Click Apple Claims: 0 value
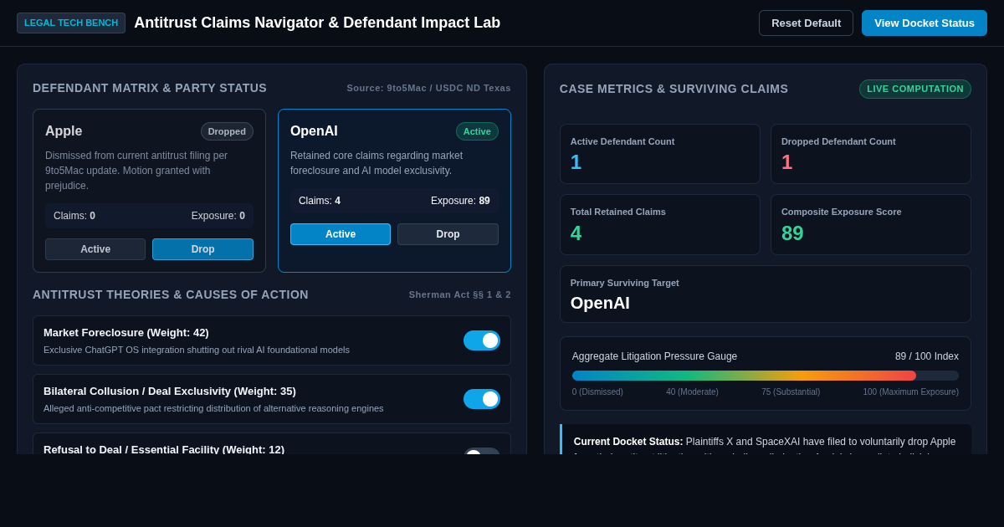The height and width of the screenshot is (527, 1004). (74, 216)
